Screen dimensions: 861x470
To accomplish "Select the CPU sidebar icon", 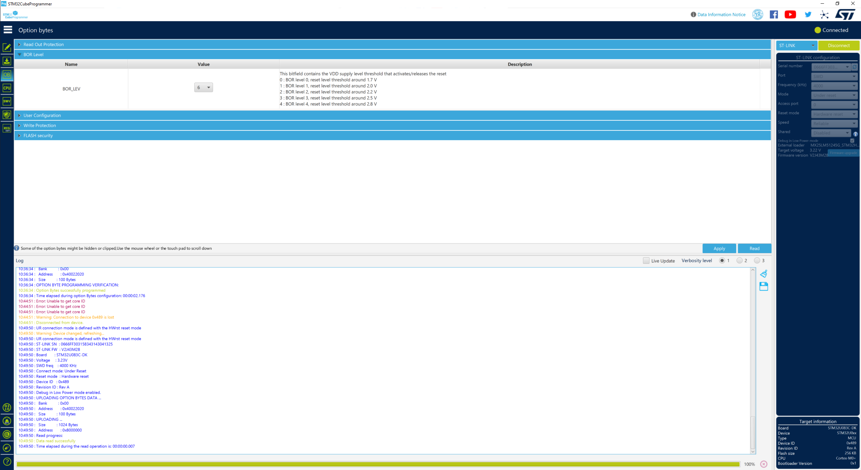I will pos(7,88).
